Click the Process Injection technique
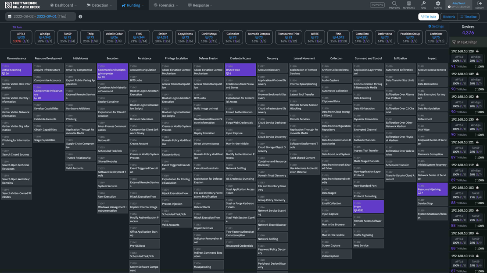This screenshot has width=487, height=273. 176,202
